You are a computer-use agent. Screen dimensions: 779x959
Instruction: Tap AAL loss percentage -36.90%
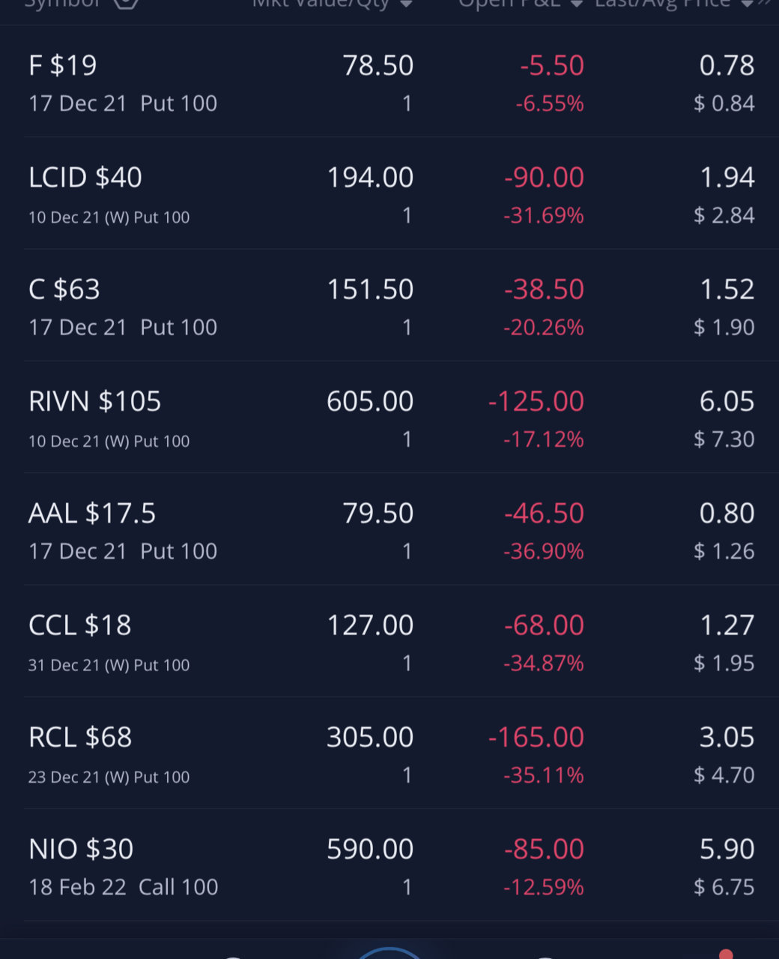pyautogui.click(x=543, y=551)
